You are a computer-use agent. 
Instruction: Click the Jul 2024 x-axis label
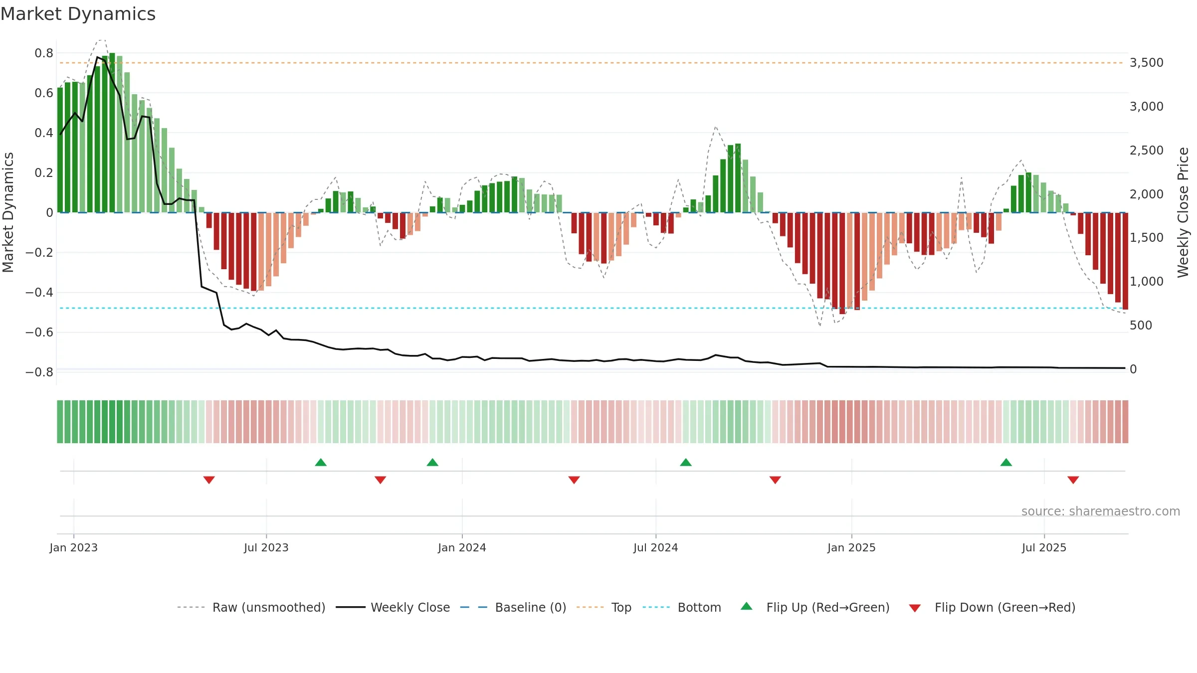pyautogui.click(x=656, y=547)
